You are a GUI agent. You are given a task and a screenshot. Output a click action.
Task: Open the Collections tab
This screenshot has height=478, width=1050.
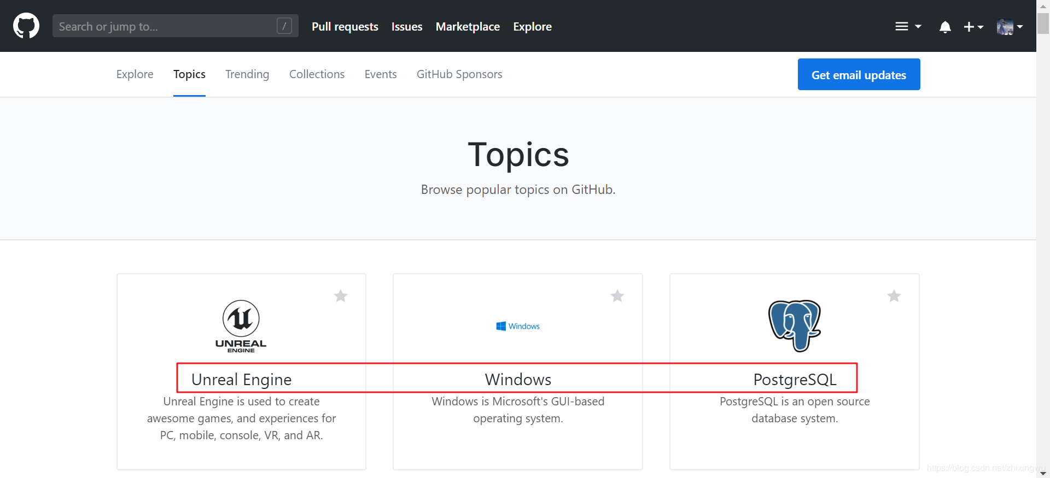317,74
